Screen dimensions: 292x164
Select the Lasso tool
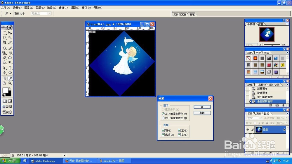pyautogui.click(x=4, y=38)
